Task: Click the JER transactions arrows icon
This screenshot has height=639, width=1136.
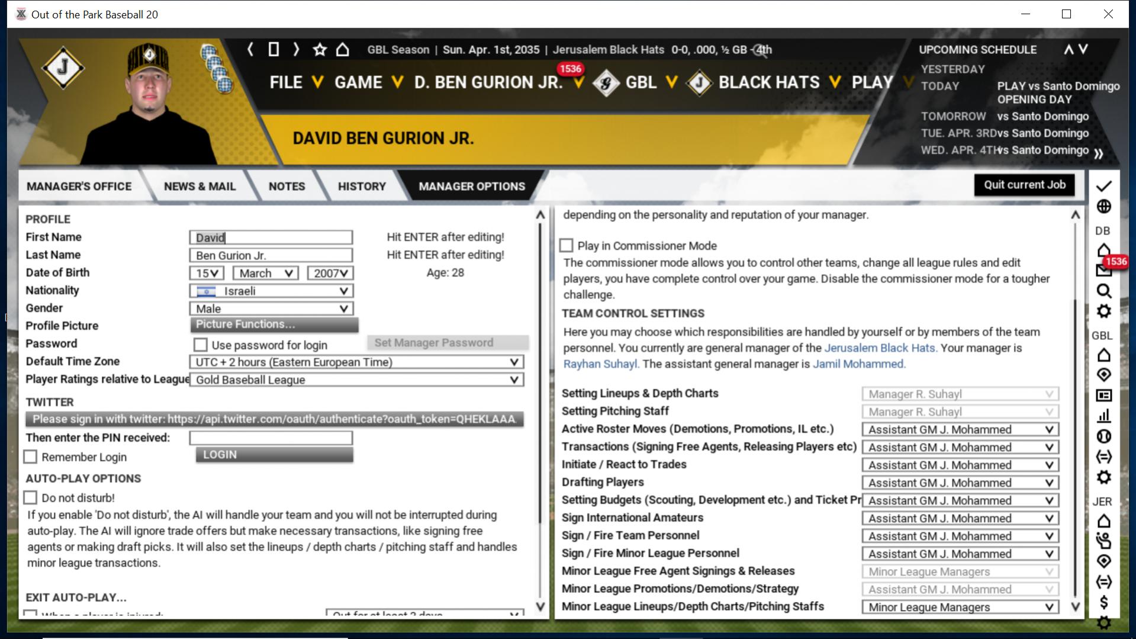Action: coord(1103,582)
